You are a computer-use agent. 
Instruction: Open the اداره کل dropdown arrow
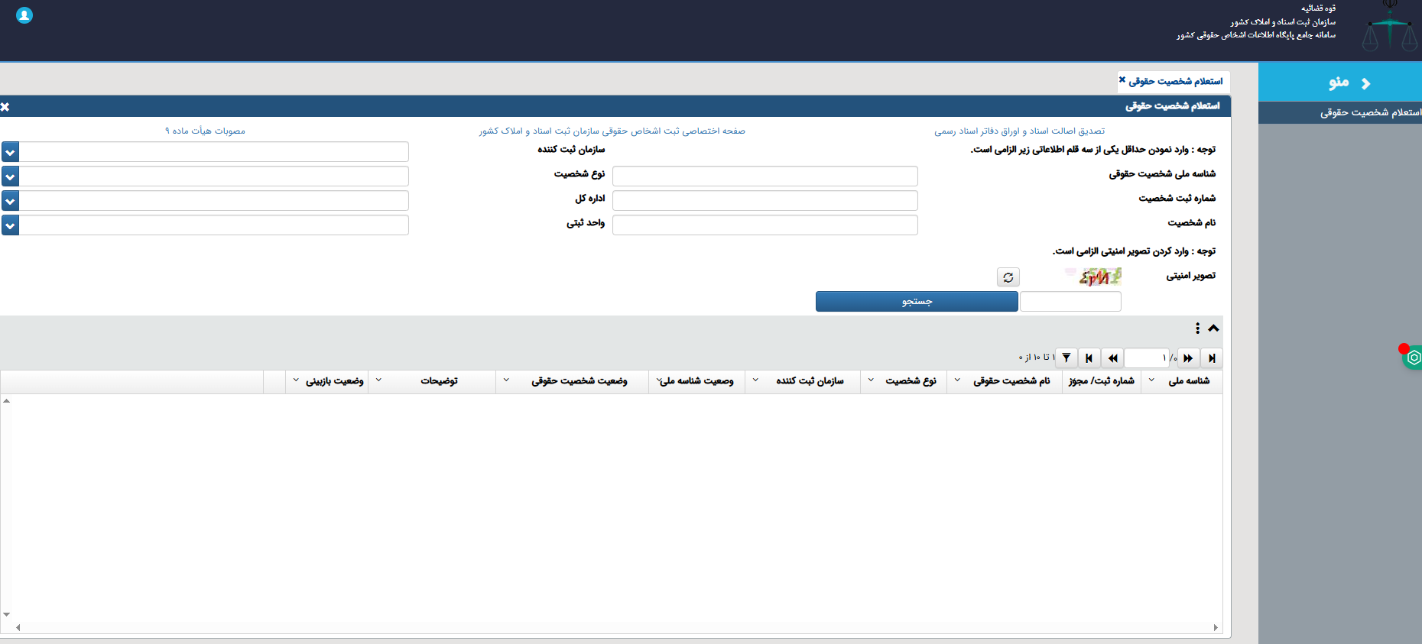(x=10, y=201)
